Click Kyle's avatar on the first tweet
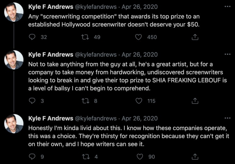This screenshot has width=235, height=164. 14,12
